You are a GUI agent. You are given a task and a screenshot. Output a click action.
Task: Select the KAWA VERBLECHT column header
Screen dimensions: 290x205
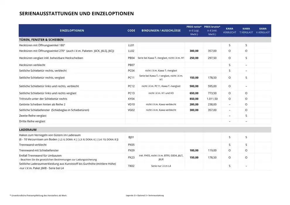[x=229, y=30]
